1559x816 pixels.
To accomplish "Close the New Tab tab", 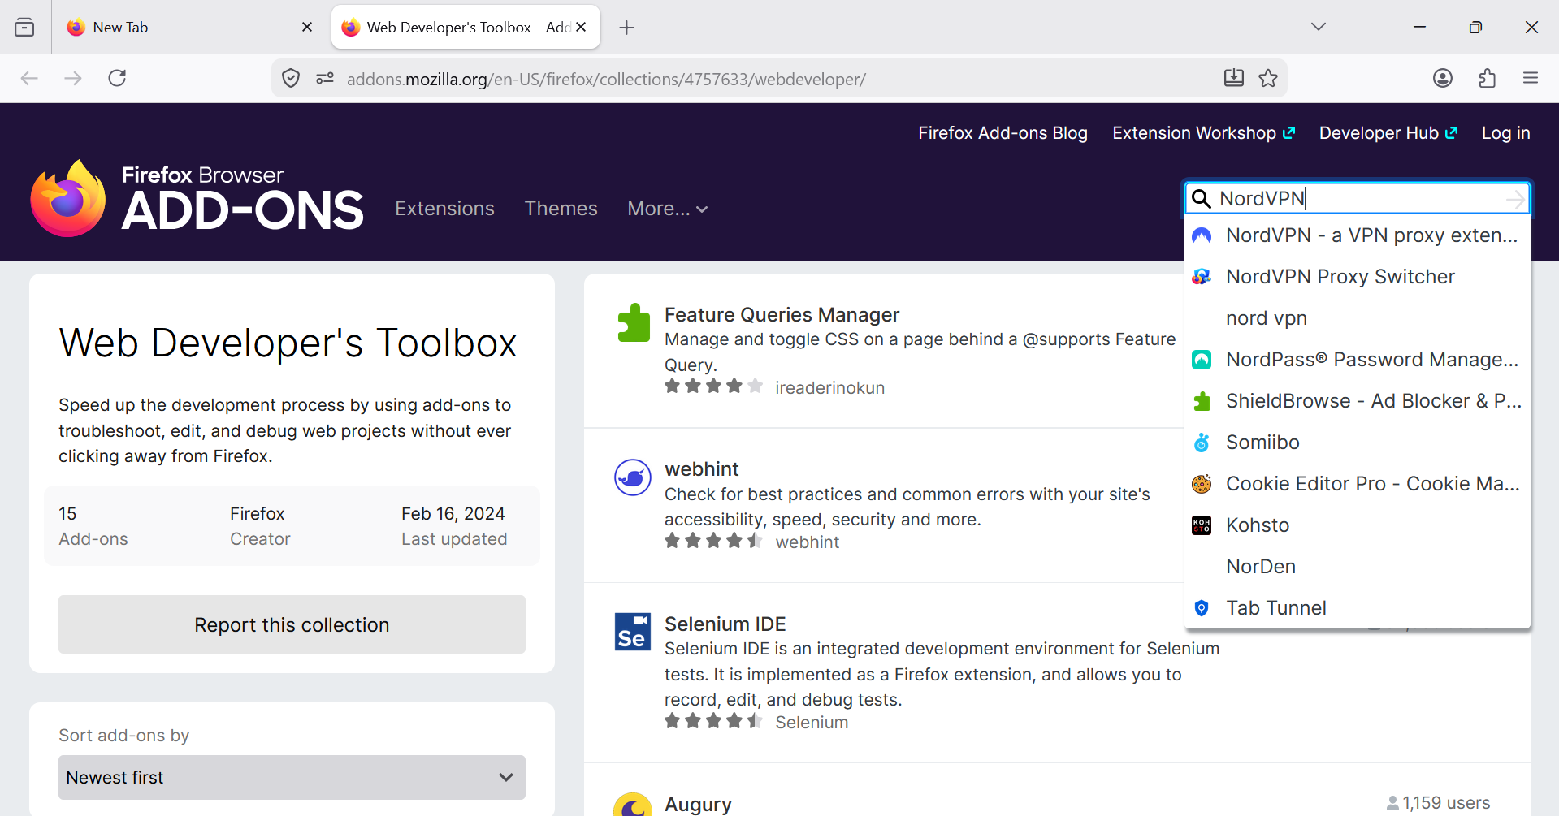I will (307, 28).
